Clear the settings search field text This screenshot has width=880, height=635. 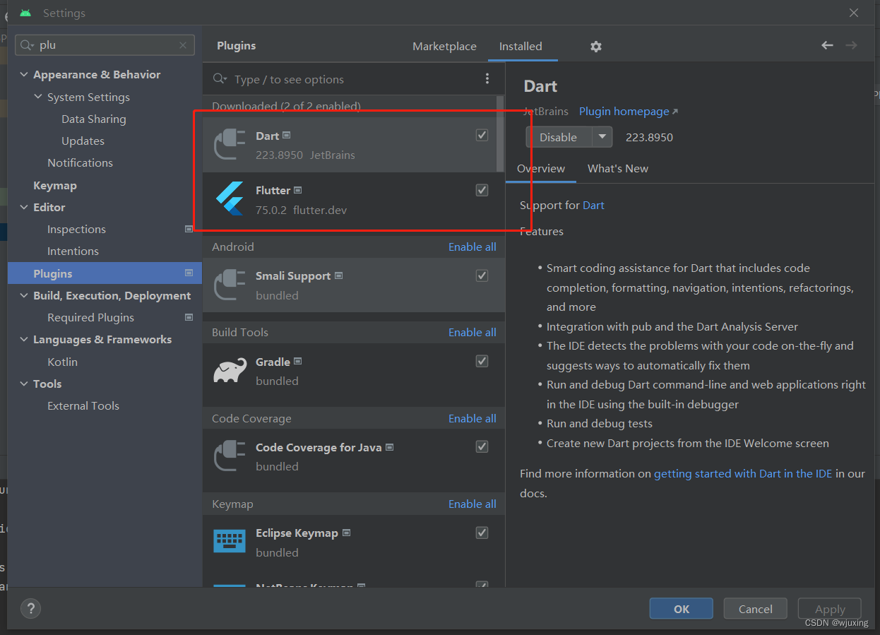point(183,45)
